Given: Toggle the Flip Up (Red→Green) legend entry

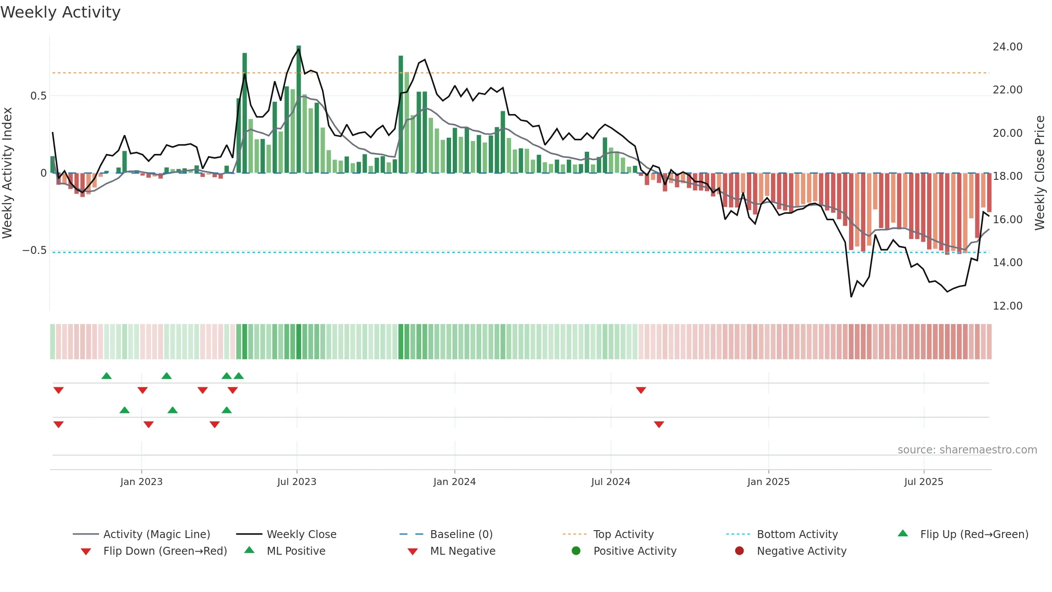Looking at the screenshot, I should 963,534.
